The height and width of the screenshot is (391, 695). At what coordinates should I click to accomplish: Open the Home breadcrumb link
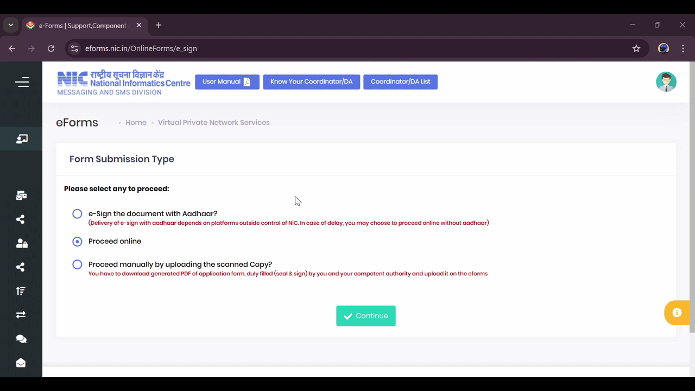click(x=136, y=122)
